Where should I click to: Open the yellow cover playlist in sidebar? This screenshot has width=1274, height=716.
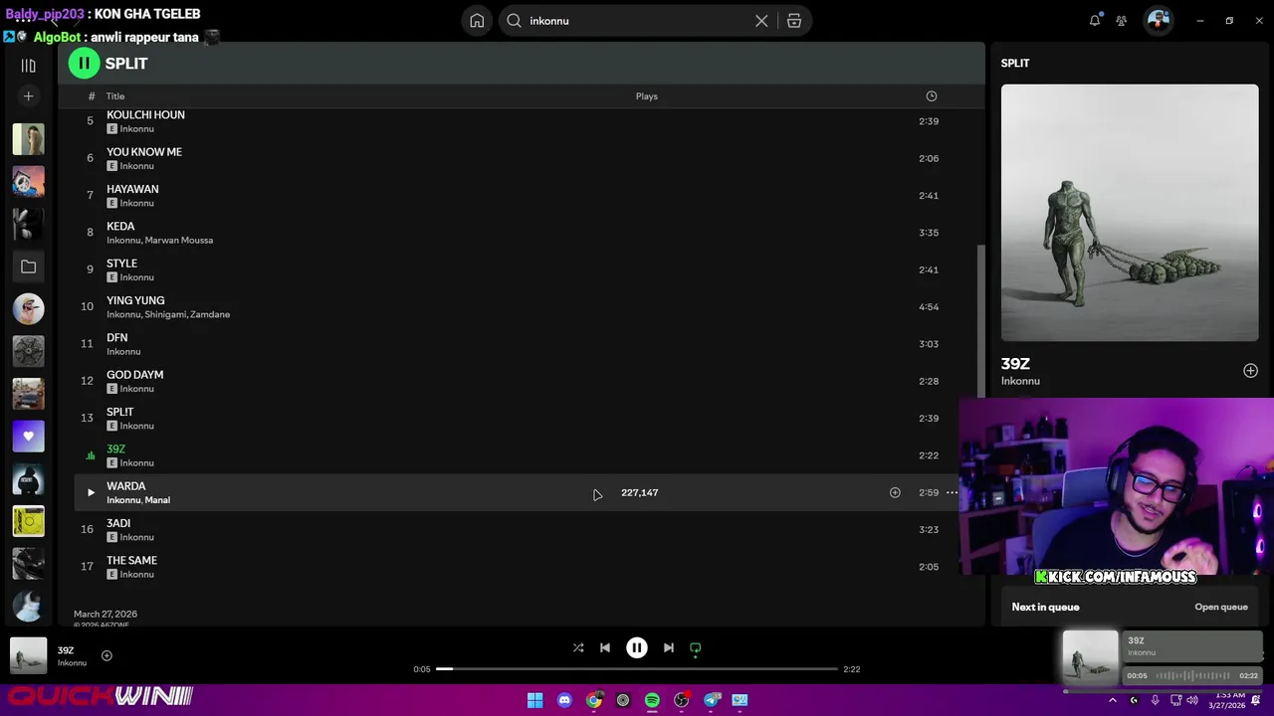pyautogui.click(x=28, y=520)
